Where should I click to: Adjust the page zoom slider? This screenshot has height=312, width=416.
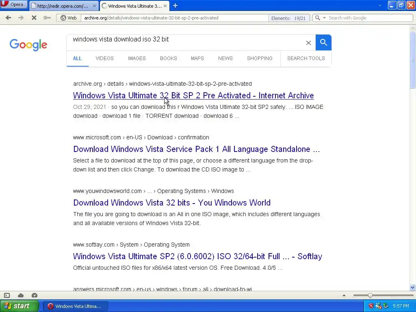370,295
